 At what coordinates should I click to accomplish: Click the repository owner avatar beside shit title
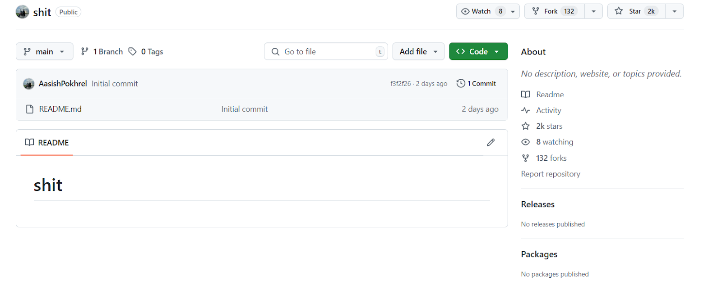tap(22, 12)
